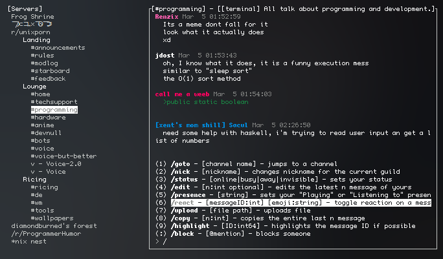443x259 pixels.
Task: Join the v - Voice-2.0 channel
Action: 56,164
